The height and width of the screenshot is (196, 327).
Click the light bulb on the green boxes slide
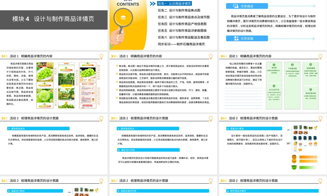(320, 57)
